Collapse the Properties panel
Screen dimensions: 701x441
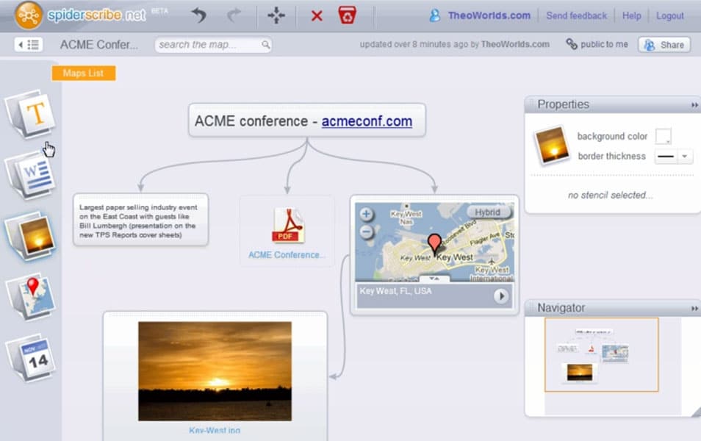[694, 105]
